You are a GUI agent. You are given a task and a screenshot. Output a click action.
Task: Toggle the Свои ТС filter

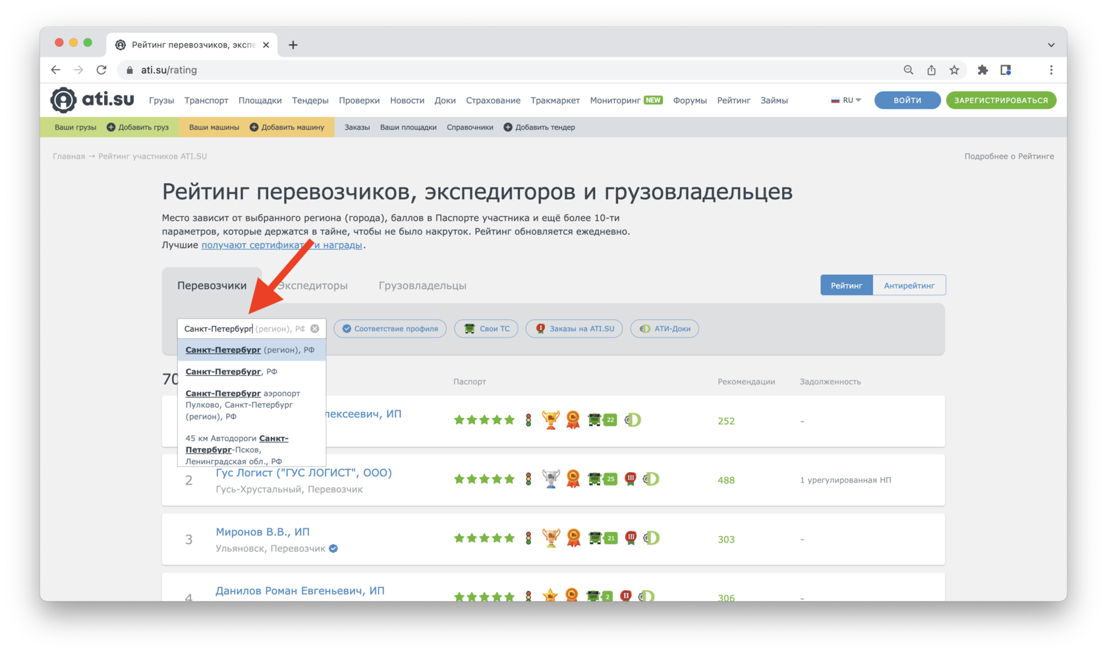[x=486, y=328]
